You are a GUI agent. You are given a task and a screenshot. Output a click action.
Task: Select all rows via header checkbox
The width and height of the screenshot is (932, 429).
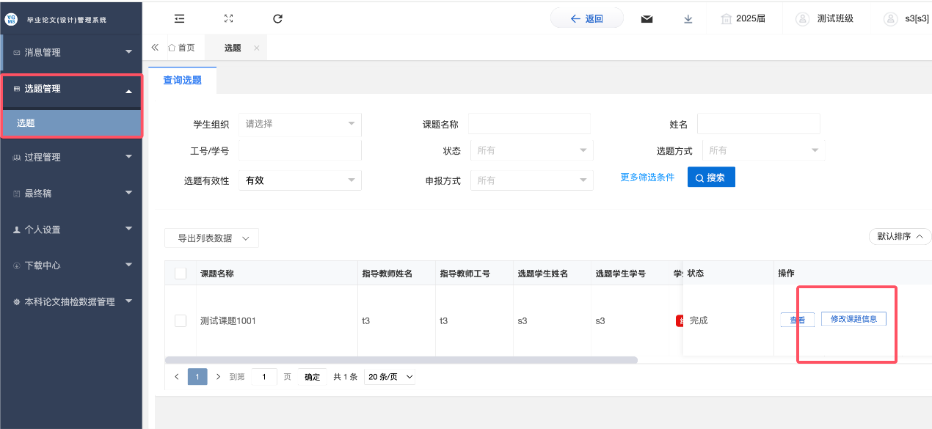(x=181, y=274)
